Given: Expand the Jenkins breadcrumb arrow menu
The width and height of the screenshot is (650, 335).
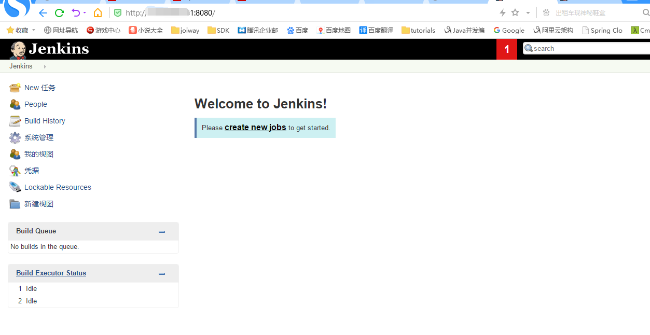Looking at the screenshot, I should [45, 66].
